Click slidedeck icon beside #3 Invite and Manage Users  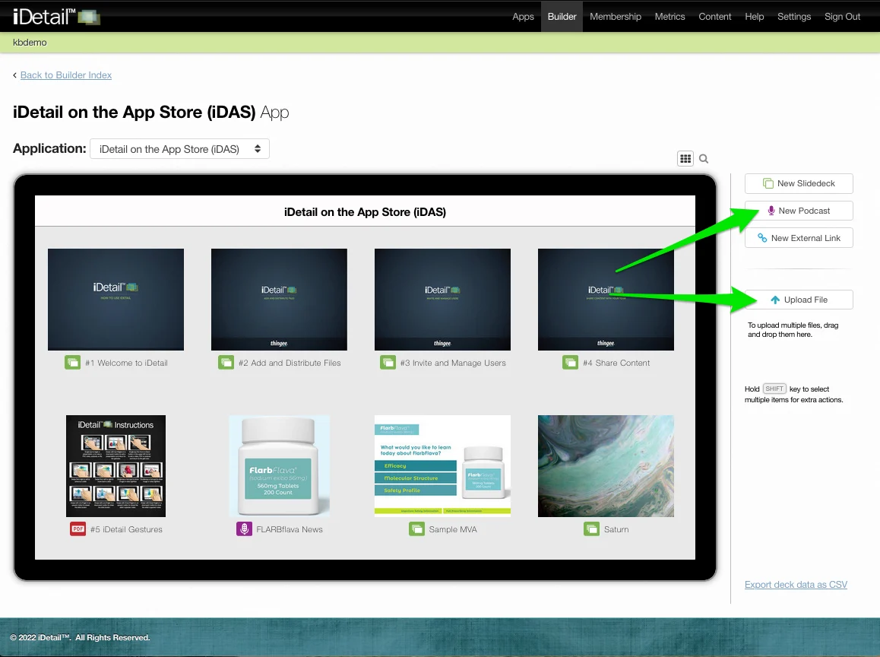click(x=388, y=363)
